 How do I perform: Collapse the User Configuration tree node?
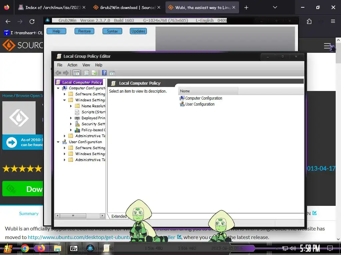[x=58, y=142]
